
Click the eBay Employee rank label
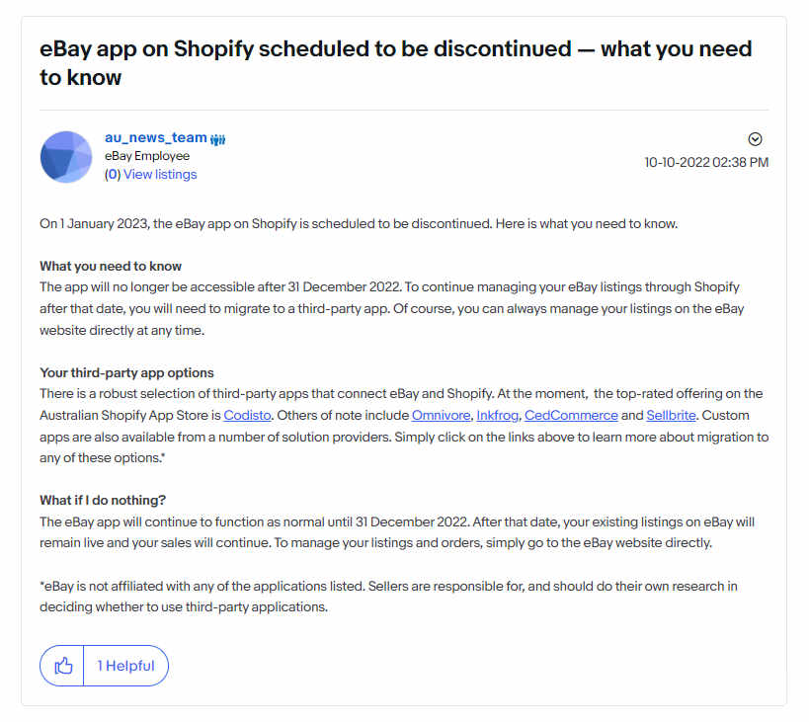(147, 156)
